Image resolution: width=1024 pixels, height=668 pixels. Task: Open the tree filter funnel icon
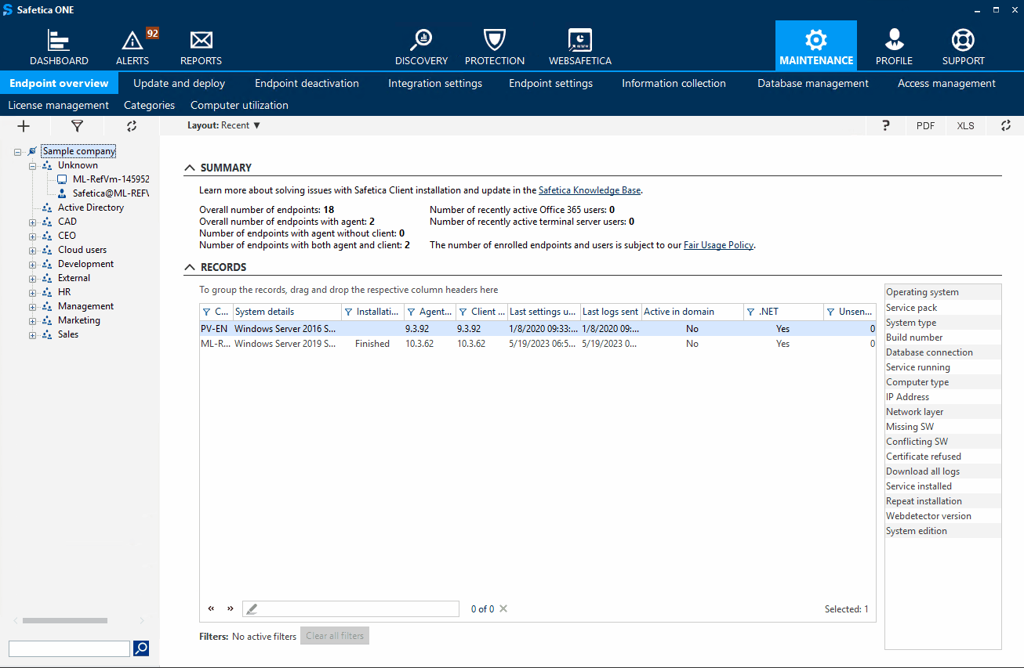[x=76, y=126]
